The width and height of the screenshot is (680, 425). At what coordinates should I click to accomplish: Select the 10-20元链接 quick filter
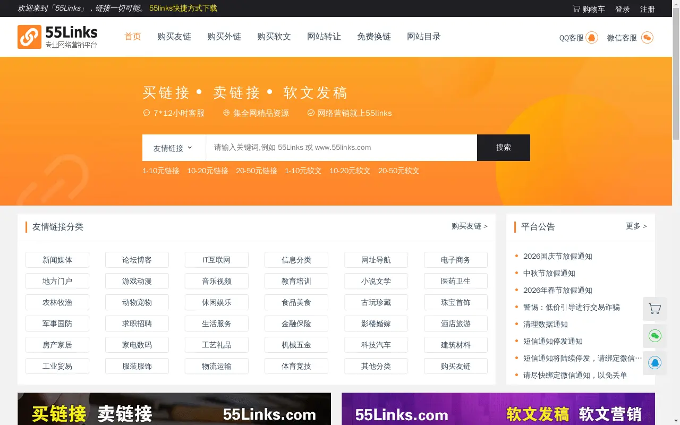tap(208, 171)
